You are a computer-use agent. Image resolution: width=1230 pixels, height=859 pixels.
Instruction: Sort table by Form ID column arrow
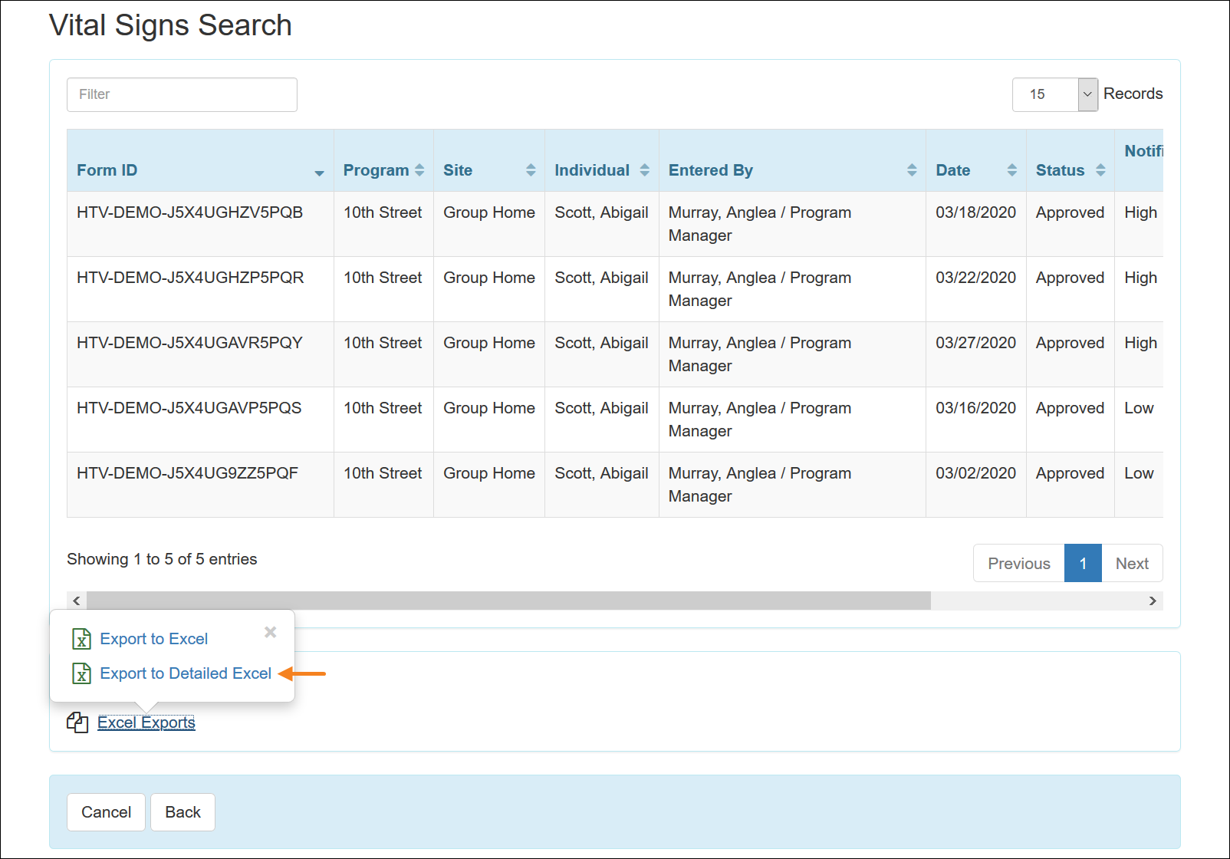coord(319,172)
